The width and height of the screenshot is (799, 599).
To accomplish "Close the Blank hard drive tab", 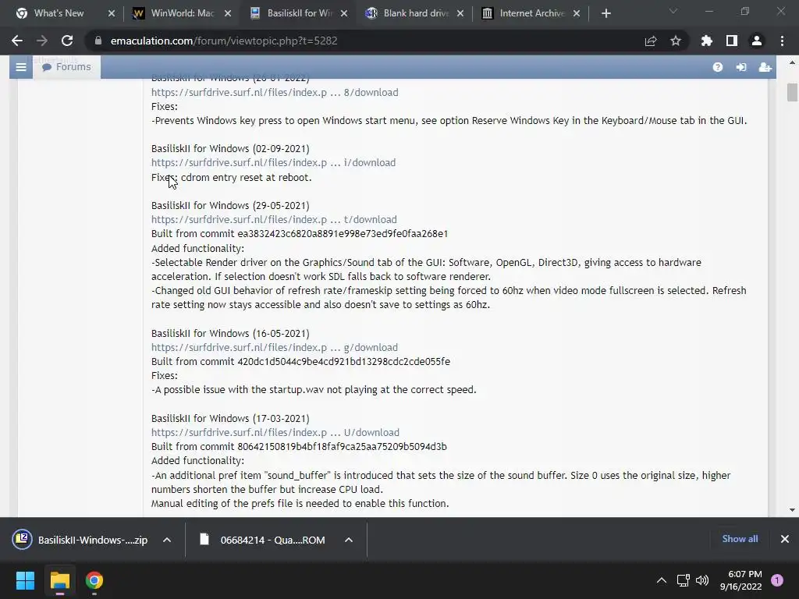I will click(x=460, y=13).
